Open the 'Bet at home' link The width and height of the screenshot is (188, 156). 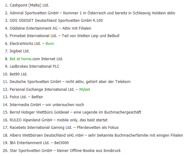tap(21, 59)
